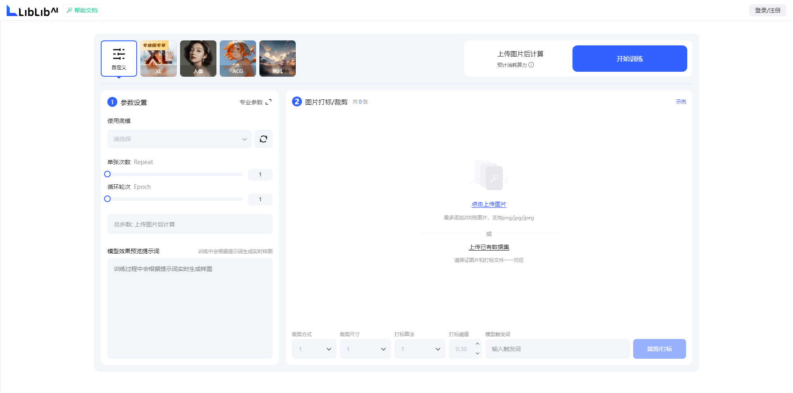Select the 人像 portrait preset
This screenshot has width=793, height=393.
point(198,59)
